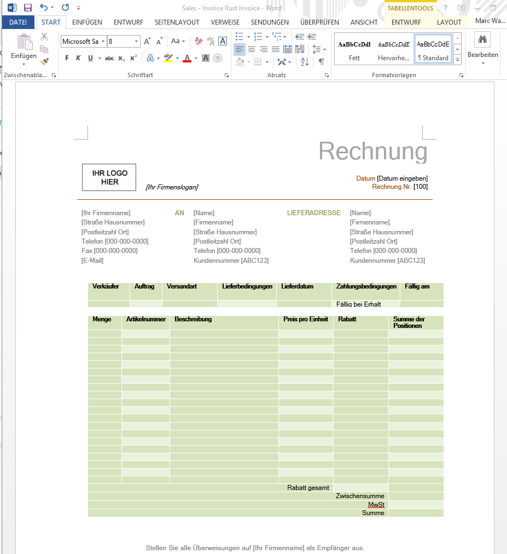Click the [Ihr Firmenslogan] placeholder

(x=172, y=187)
